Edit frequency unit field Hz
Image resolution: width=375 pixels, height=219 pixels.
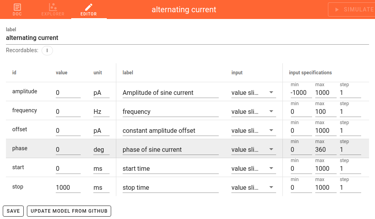101,111
